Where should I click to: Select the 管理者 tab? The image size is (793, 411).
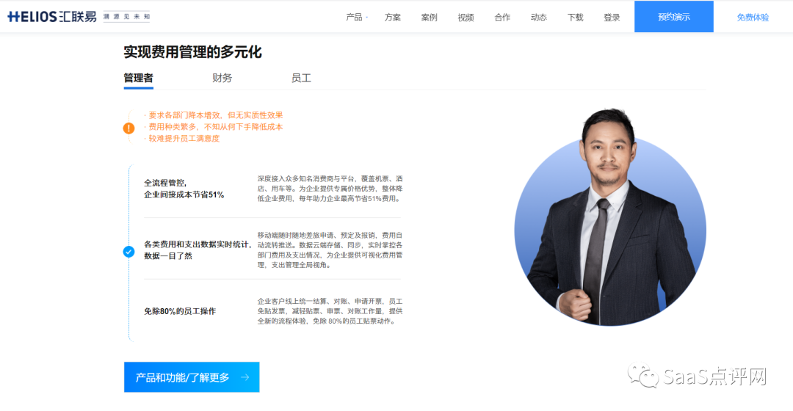click(x=138, y=79)
